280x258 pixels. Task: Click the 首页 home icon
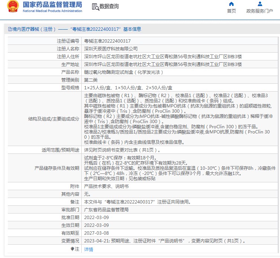coord(231,4)
